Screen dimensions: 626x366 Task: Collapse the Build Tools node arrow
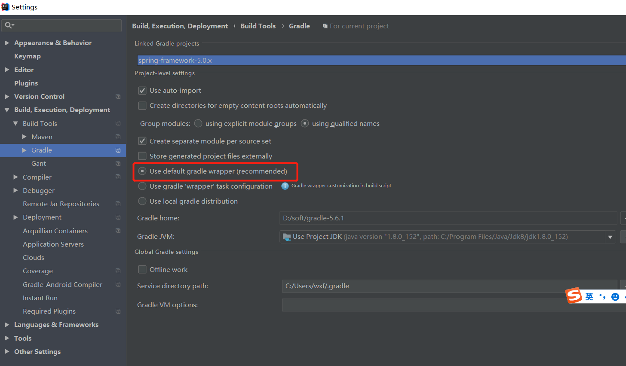pyautogui.click(x=15, y=123)
